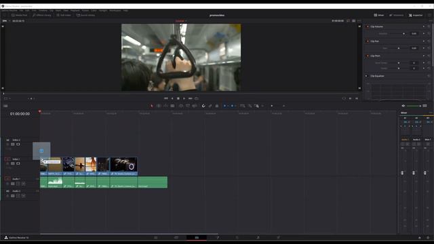This screenshot has height=244, width=434.
Task: Click the timeline zoom slider handle
Action: (x=272, y=106)
